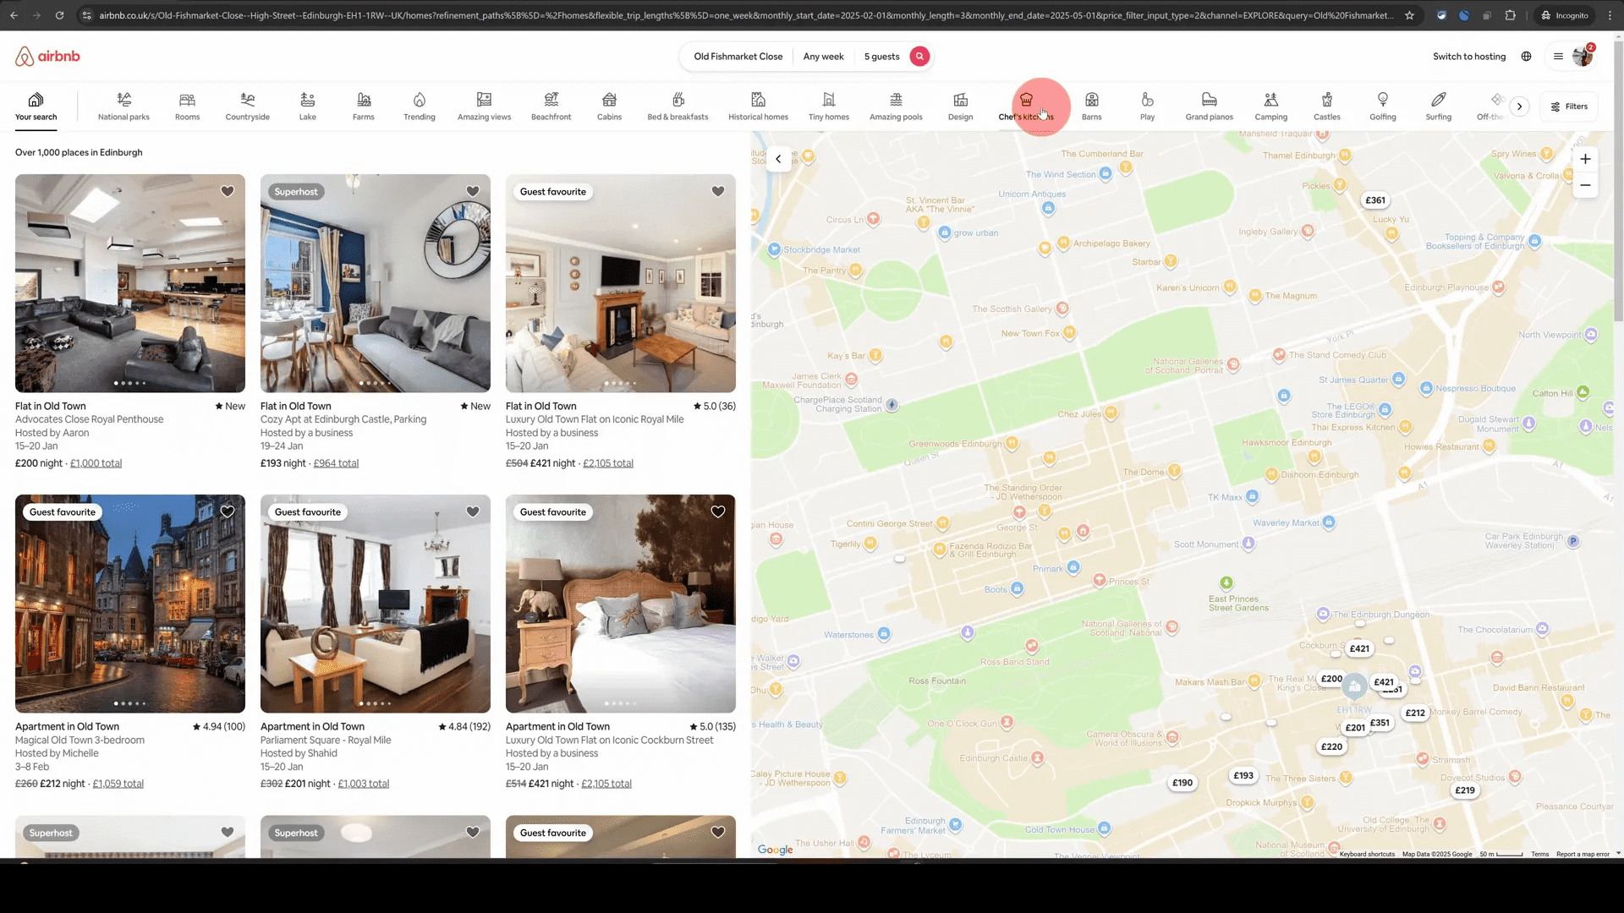Image resolution: width=1624 pixels, height=913 pixels.
Task: Open the Farms category
Action: pyautogui.click(x=364, y=107)
